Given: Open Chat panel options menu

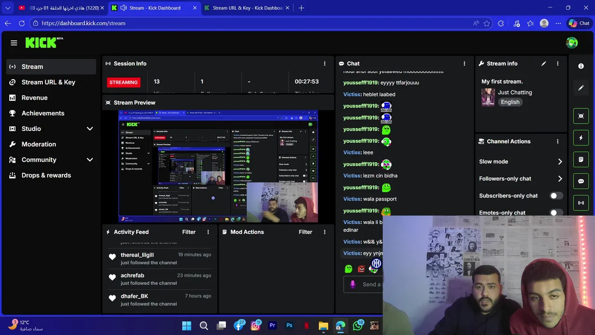Looking at the screenshot, I should 464,63.
